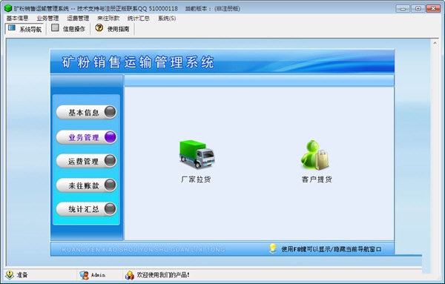445x284 pixels.
Task: Click the 使用指南 question mark icon
Action: pyautogui.click(x=99, y=27)
